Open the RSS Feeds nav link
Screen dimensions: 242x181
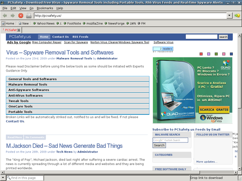[x=80, y=37]
